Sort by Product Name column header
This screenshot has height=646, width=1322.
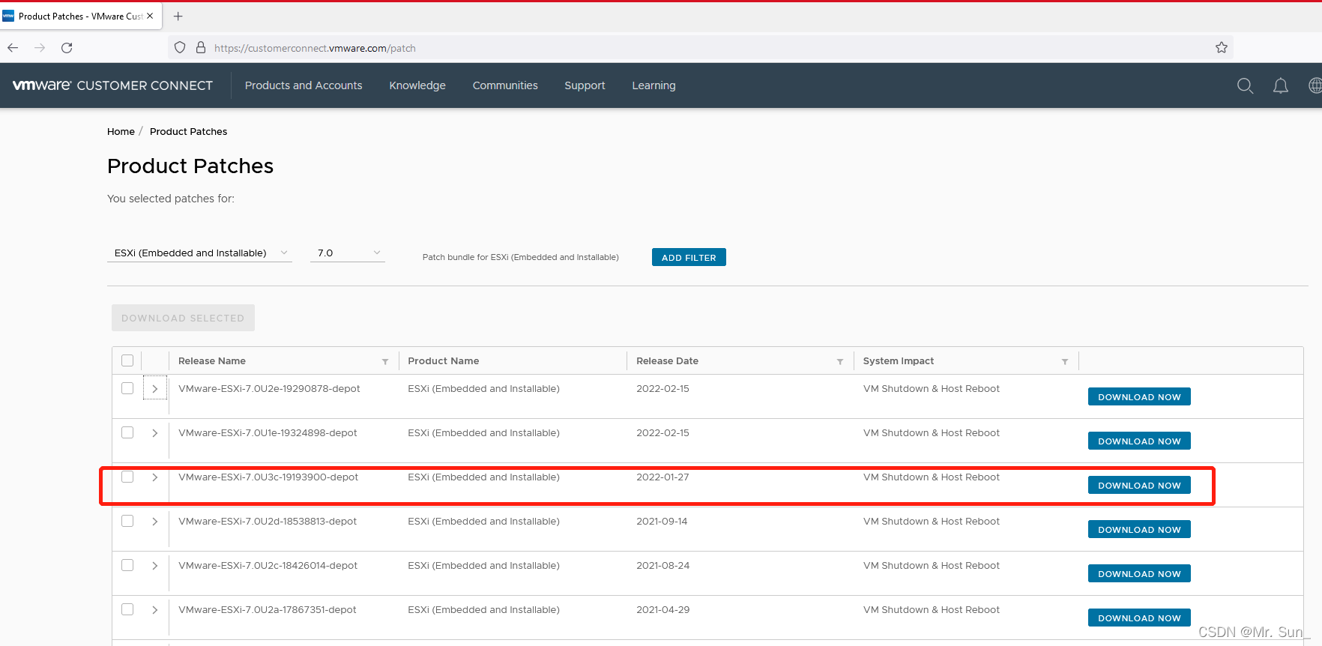point(444,361)
